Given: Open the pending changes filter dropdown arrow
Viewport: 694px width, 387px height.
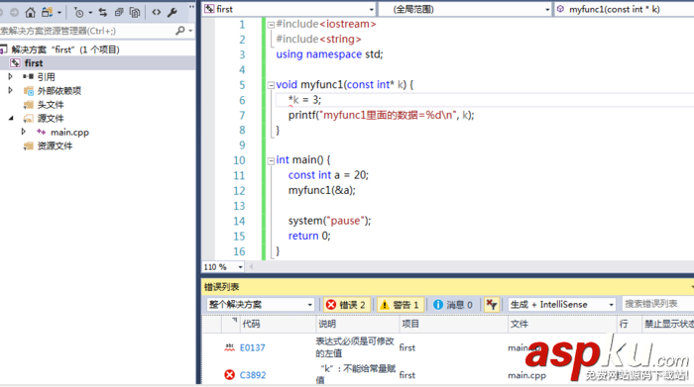Looking at the screenshot, I should click(90, 13).
